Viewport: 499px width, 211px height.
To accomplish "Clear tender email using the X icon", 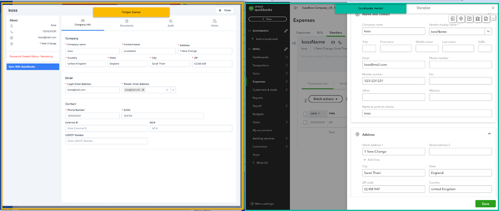I will coord(167,90).
